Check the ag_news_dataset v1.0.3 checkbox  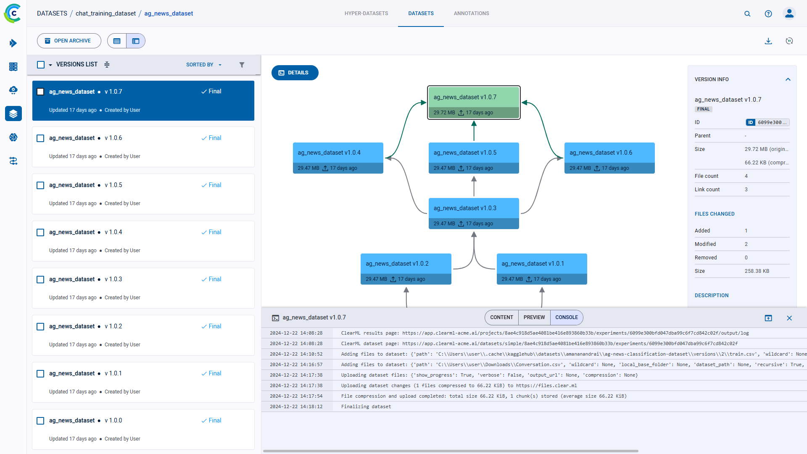pos(40,280)
